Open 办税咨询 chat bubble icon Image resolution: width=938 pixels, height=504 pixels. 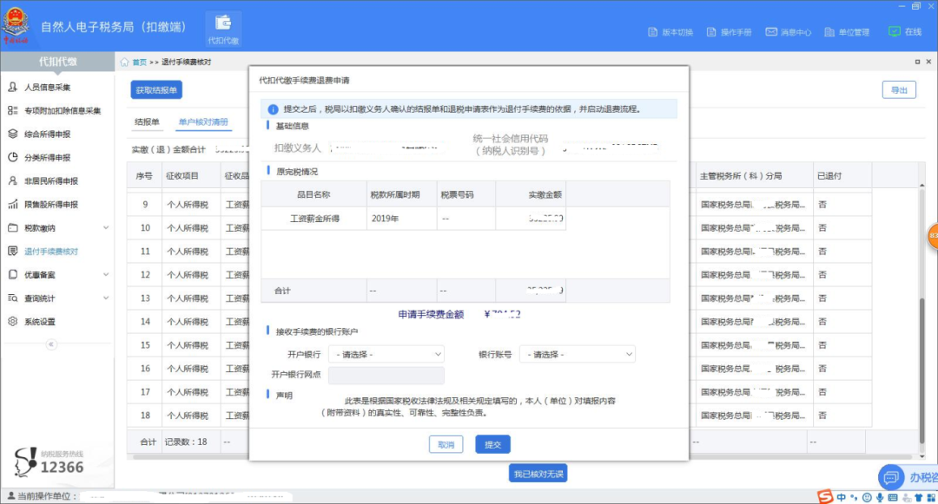click(890, 477)
